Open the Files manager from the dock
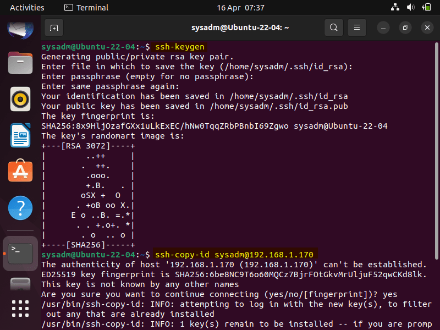Screen dimensions: 440x330 (x=20, y=63)
